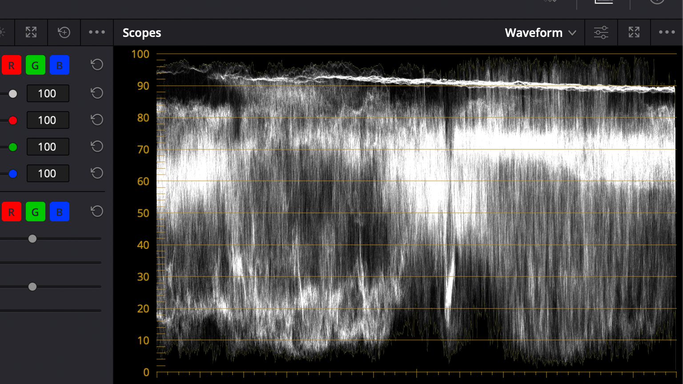Toggle the red R channel in top row
The height and width of the screenshot is (384, 683).
point(12,65)
